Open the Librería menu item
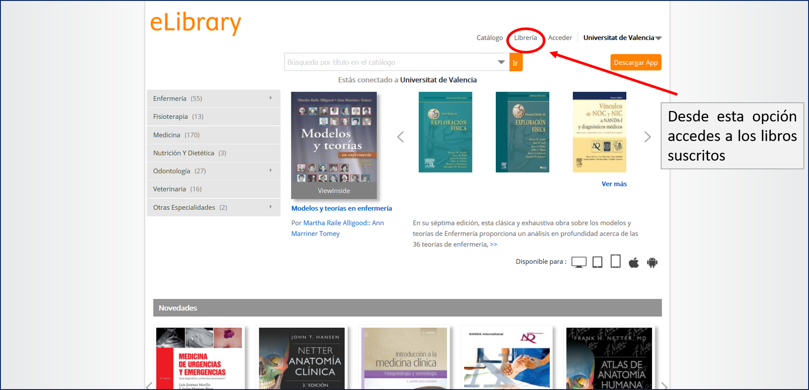Image resolution: width=809 pixels, height=390 pixels. [x=525, y=38]
